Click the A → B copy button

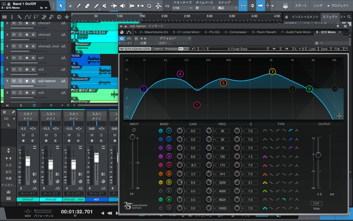tap(299, 49)
